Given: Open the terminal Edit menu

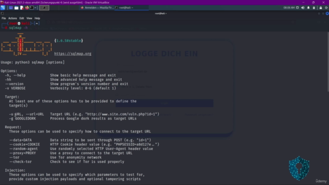Looking at the screenshot, I should tap(22, 18).
